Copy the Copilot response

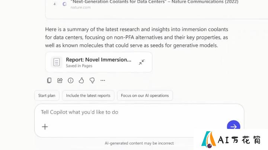(49, 80)
